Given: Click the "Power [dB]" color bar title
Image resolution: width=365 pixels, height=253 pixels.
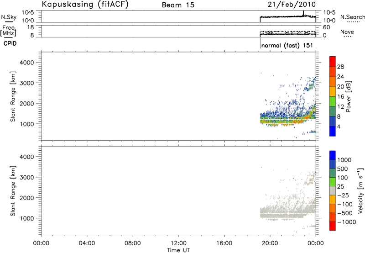Looking at the screenshot, I should 348,96.
